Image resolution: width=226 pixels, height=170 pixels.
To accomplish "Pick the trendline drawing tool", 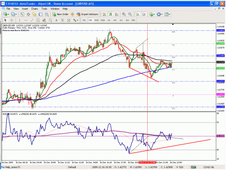I will [x=32, y=20].
